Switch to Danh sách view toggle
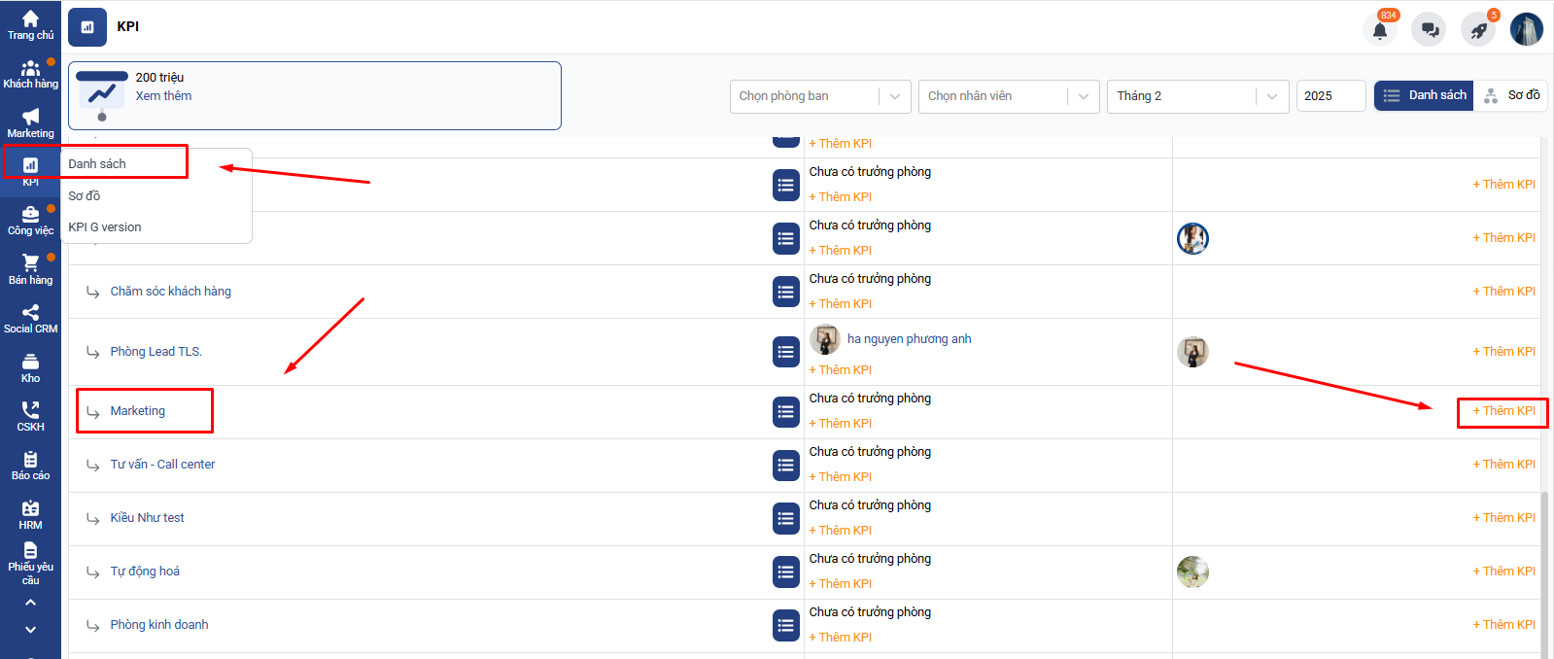The width and height of the screenshot is (1554, 659). click(1424, 95)
